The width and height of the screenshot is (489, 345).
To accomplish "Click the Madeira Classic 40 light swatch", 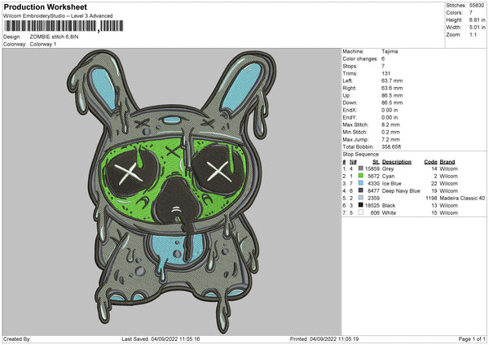I will [361, 198].
